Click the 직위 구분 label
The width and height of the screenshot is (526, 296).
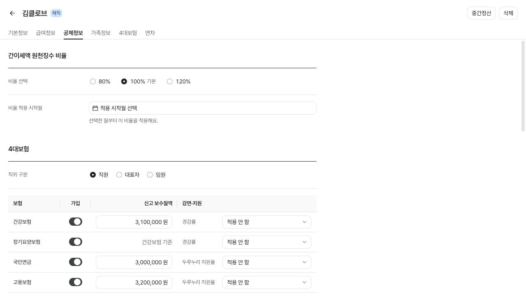point(18,174)
